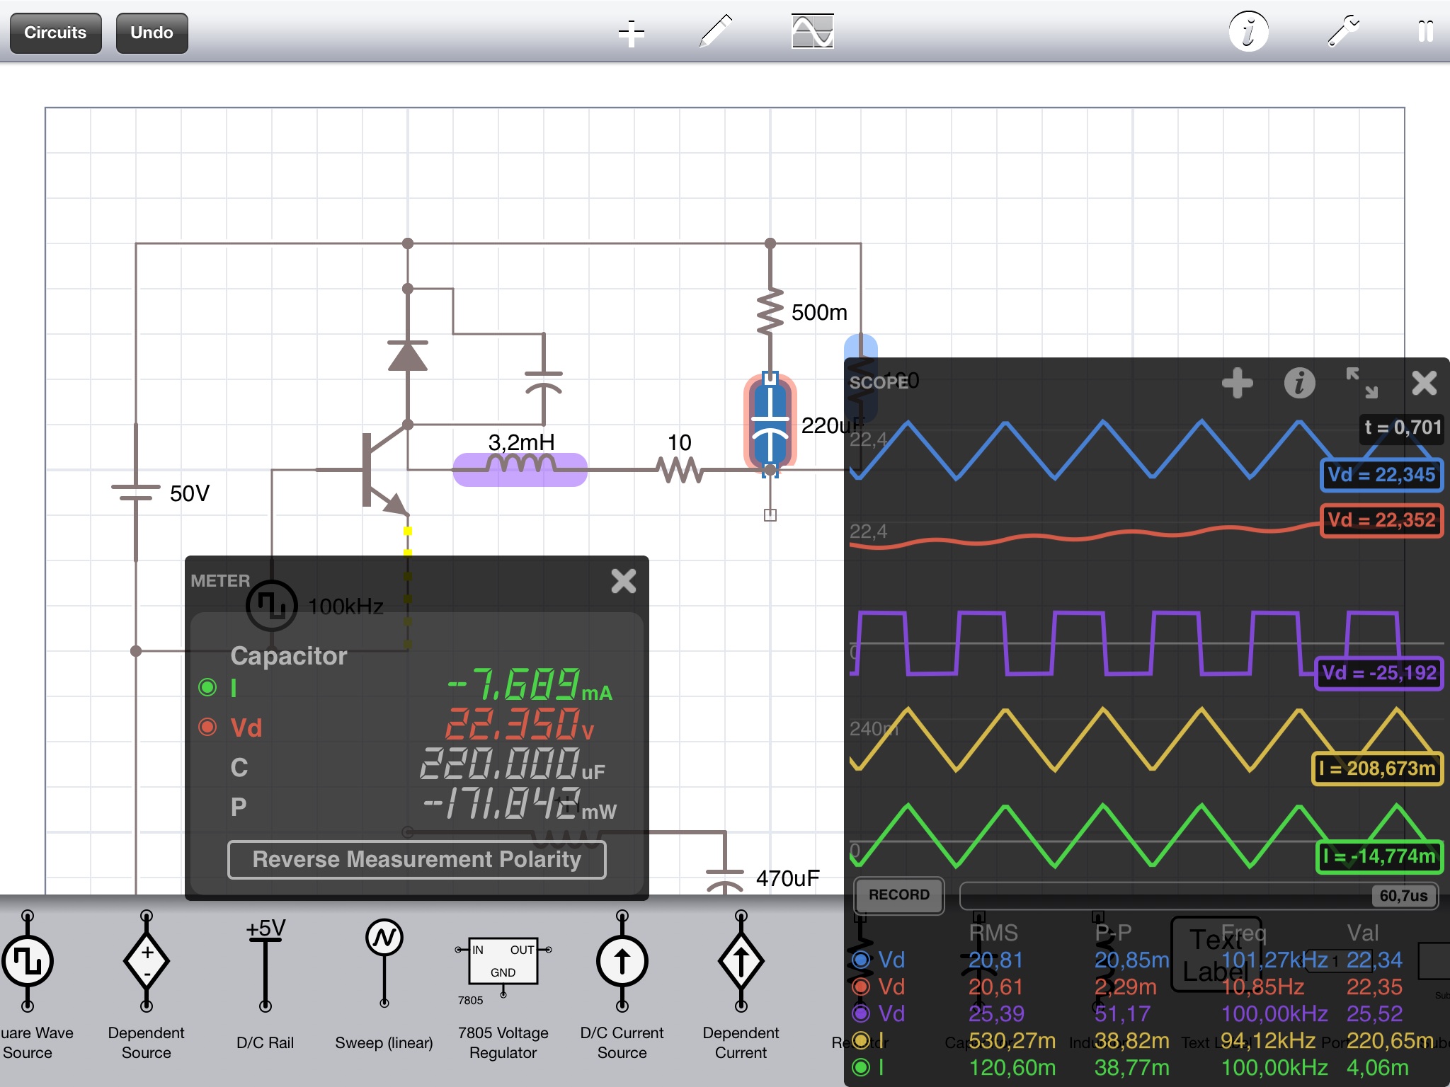Select the 500m resistor

pos(770,311)
